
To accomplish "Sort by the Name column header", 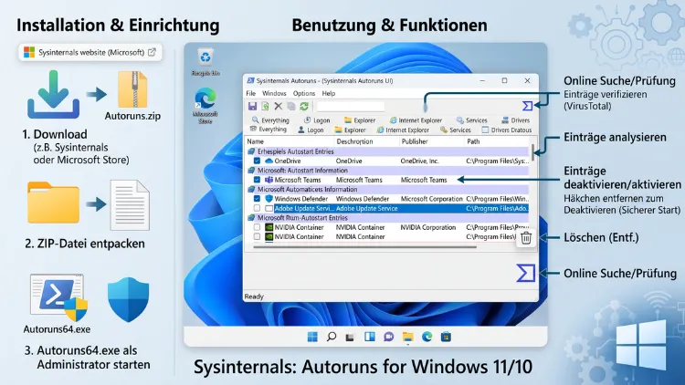I will click(256, 141).
